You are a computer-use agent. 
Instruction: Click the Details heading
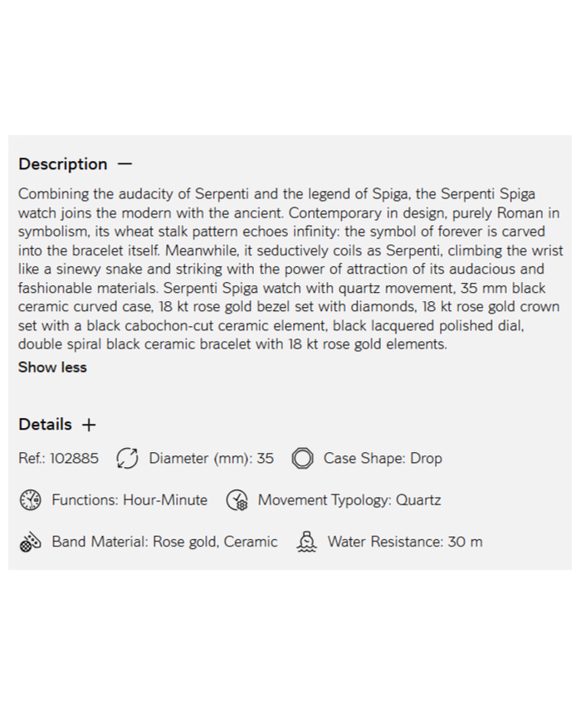pyautogui.click(x=46, y=425)
